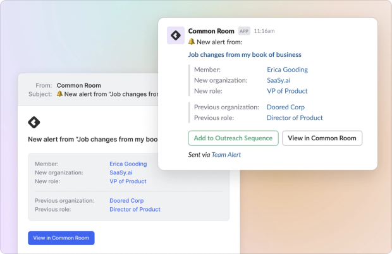Click the bell icon in email subject line
The image size is (392, 254).
point(59,94)
